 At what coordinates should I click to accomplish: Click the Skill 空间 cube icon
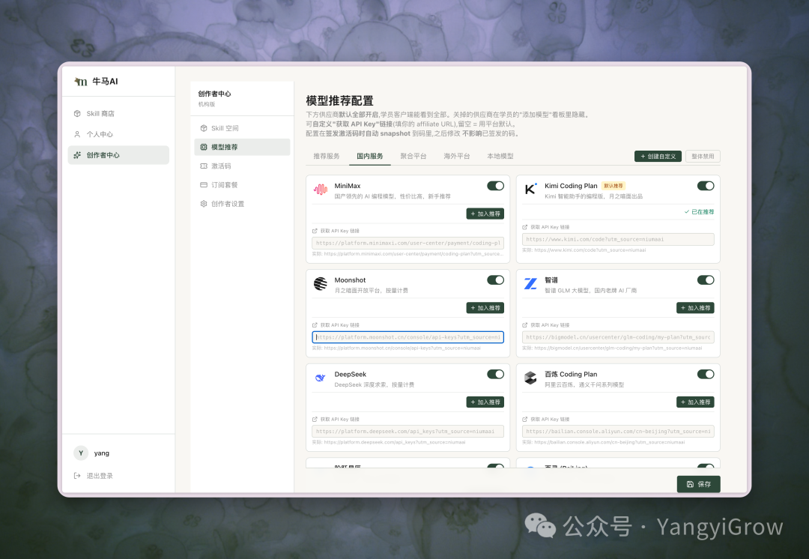[204, 128]
